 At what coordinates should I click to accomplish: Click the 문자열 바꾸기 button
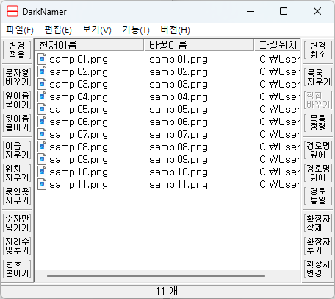17,77
